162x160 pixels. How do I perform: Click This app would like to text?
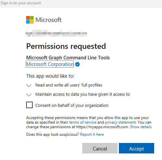coord(50,76)
